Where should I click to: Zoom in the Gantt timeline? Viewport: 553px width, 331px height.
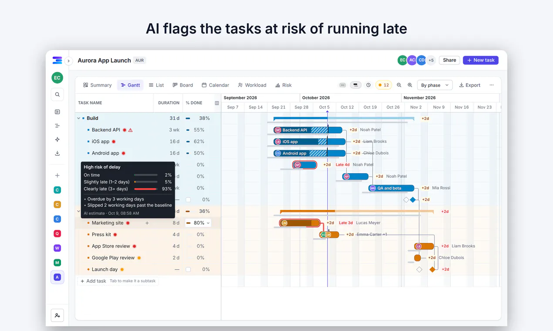[x=410, y=85]
